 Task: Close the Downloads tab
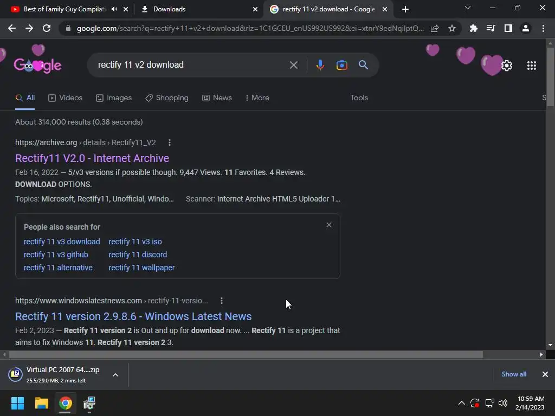click(x=255, y=9)
